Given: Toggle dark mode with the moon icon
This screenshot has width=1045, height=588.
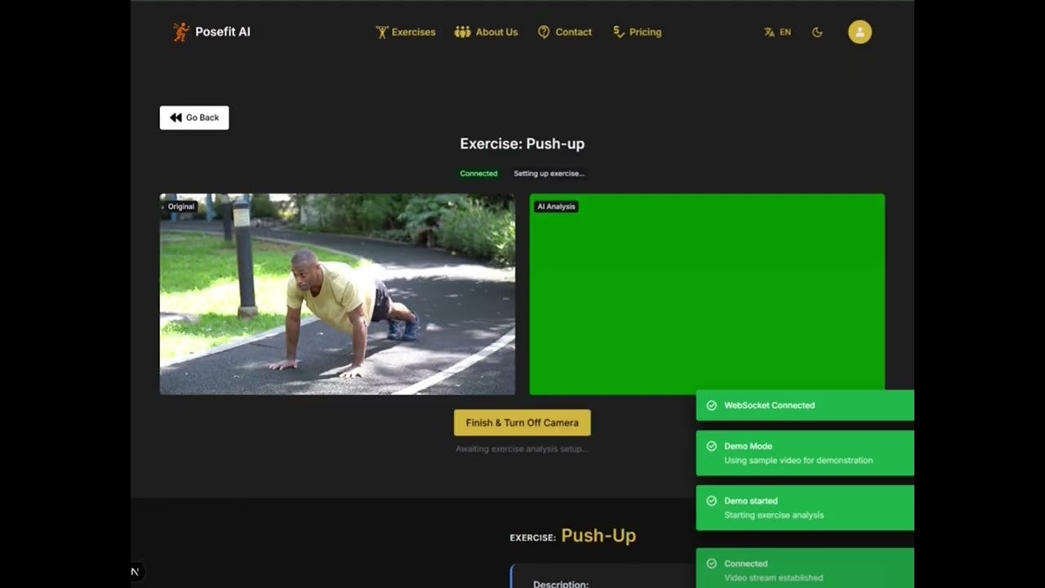Looking at the screenshot, I should click(x=817, y=32).
